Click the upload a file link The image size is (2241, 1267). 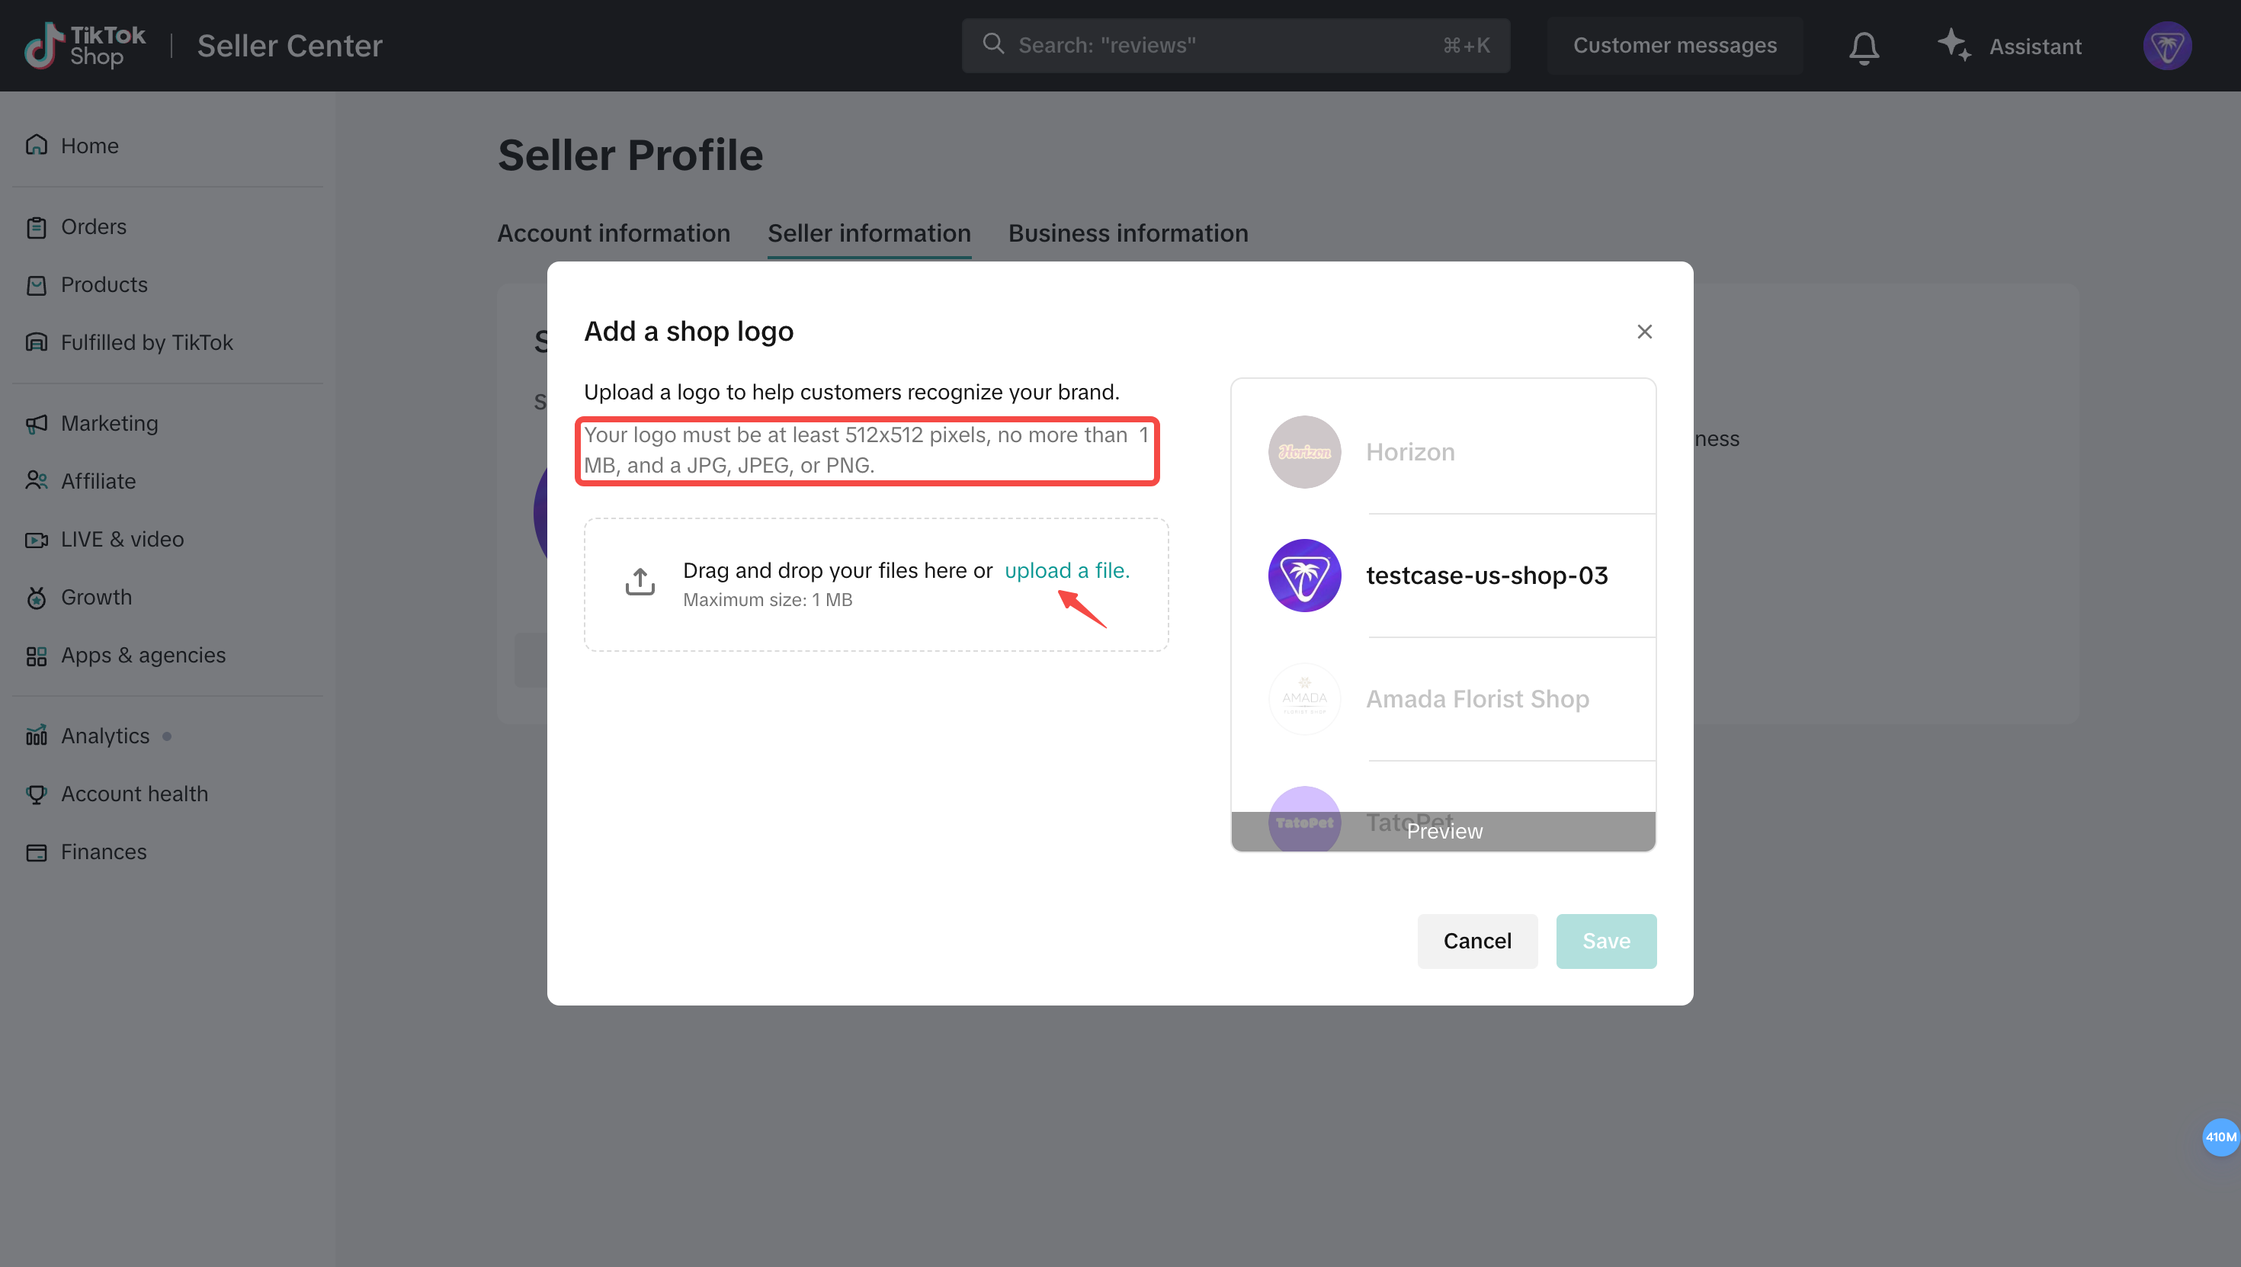point(1066,570)
